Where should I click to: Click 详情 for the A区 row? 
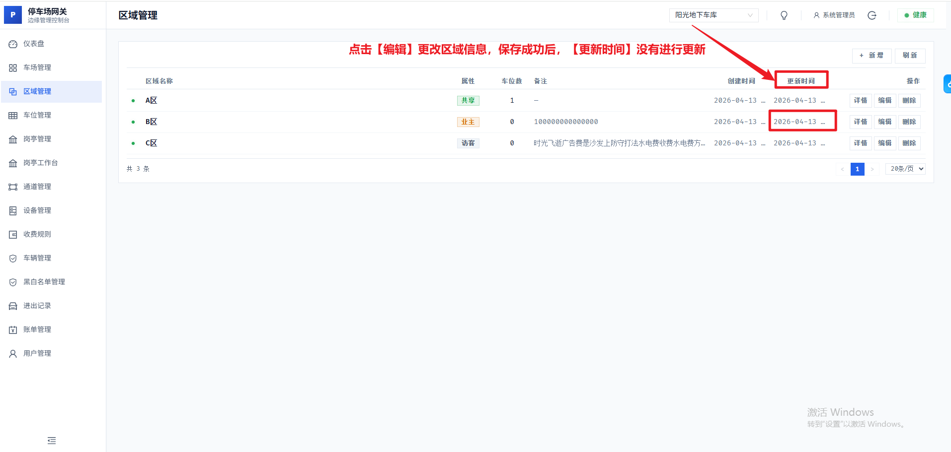860,101
